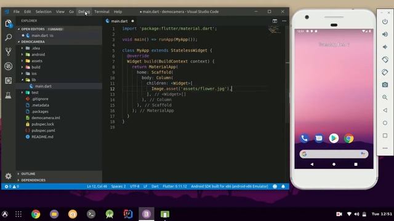
Task: Open README.md in the explorer
Action: [x=42, y=137]
